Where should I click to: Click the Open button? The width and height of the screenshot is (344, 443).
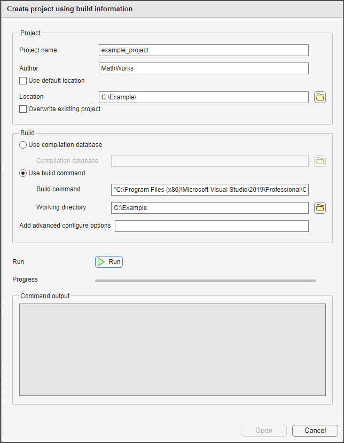click(264, 431)
